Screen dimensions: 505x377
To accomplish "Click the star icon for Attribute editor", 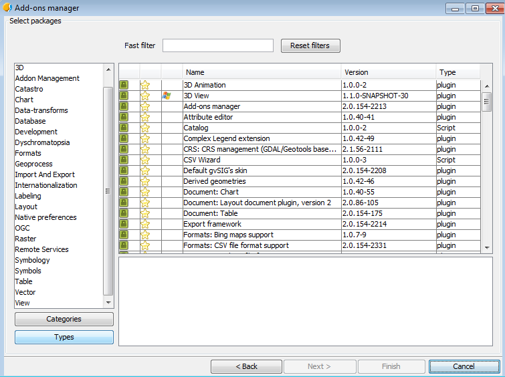I will pos(145,117).
